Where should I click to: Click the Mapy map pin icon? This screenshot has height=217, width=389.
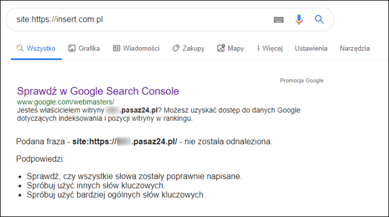coord(221,48)
